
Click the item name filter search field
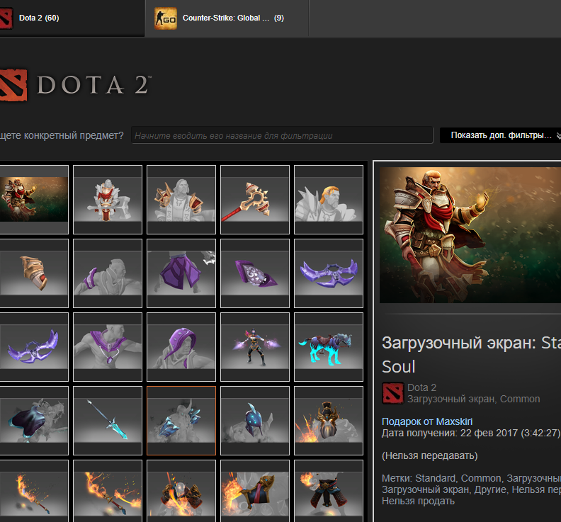click(282, 135)
